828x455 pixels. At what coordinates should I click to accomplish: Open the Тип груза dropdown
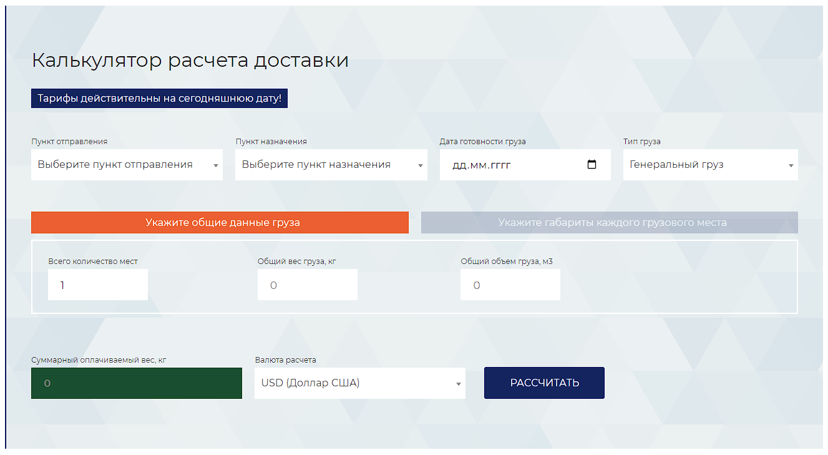[710, 165]
